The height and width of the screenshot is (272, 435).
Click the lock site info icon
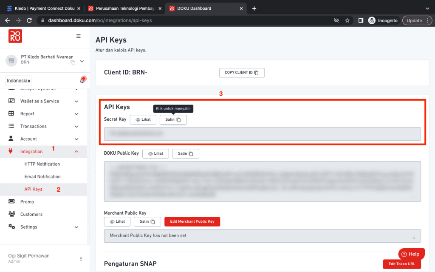pyautogui.click(x=42, y=20)
